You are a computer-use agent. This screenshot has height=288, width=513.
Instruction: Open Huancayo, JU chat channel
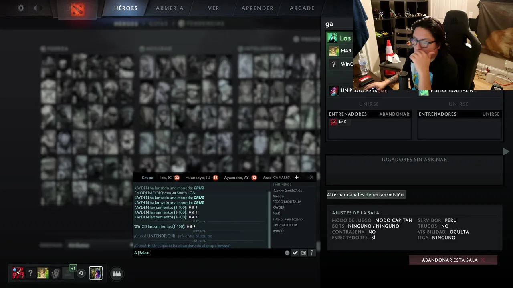198,178
